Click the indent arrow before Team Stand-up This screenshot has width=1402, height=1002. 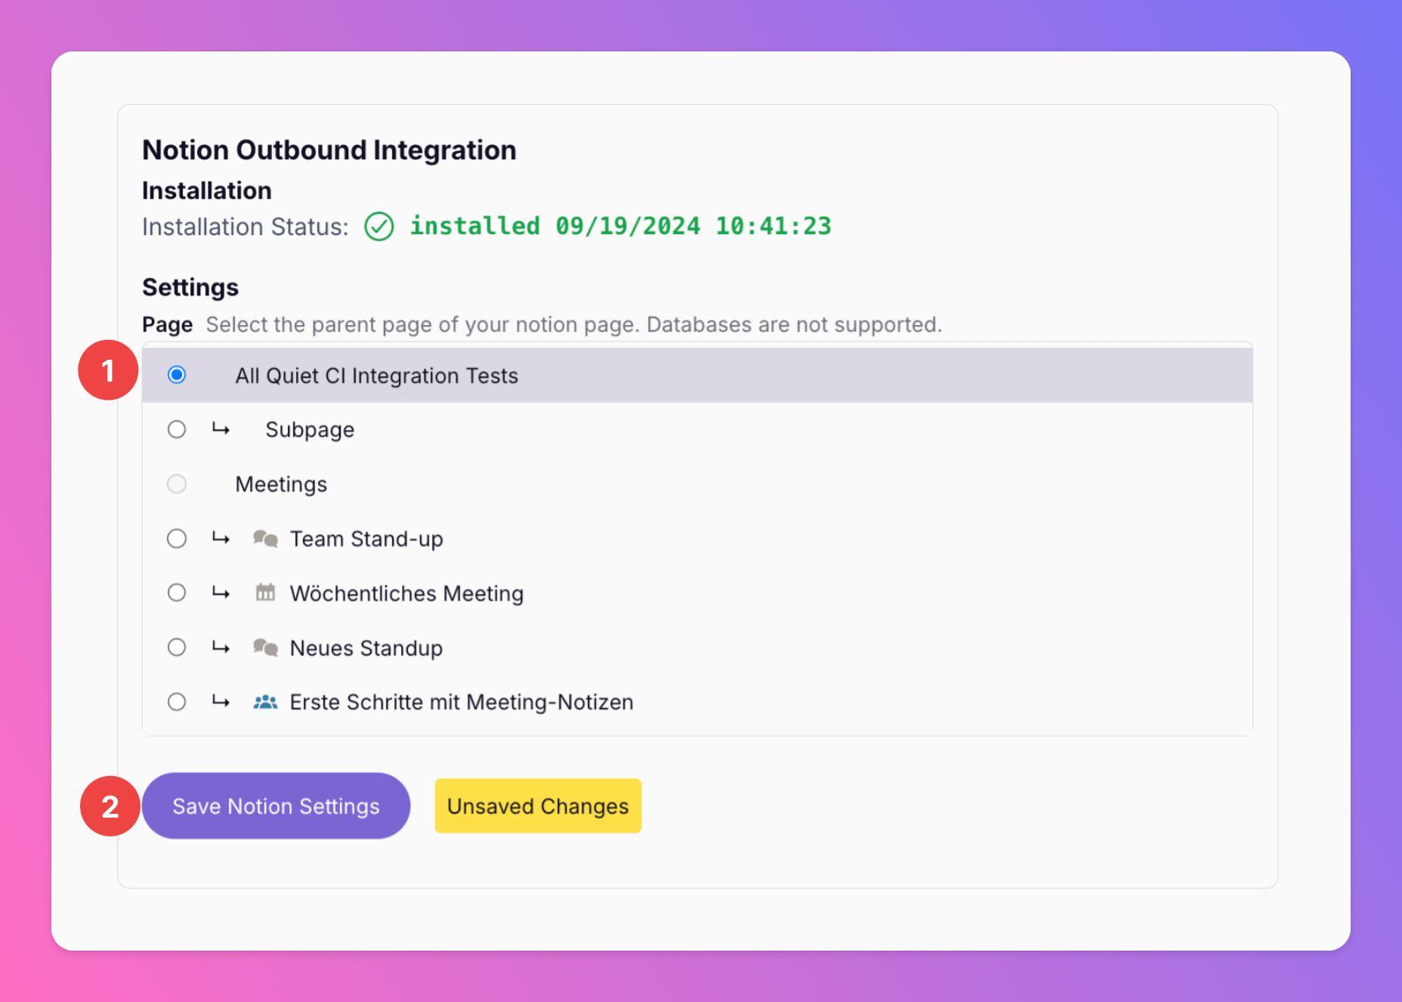pyautogui.click(x=221, y=538)
